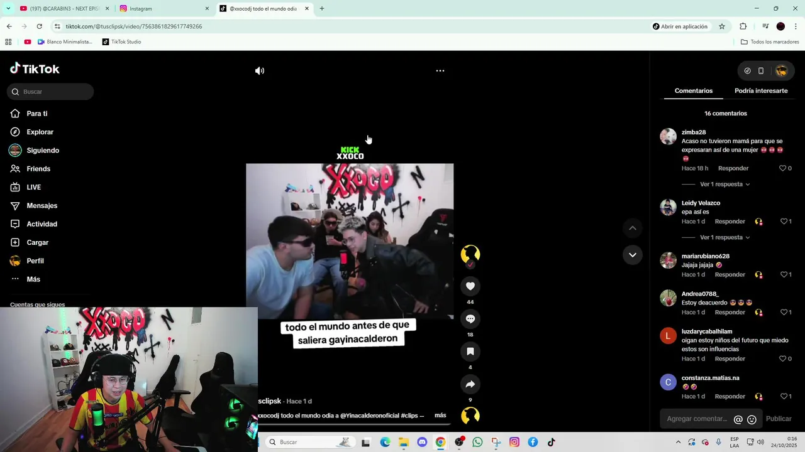Reply to Andrea0788_'s comment
Screen dimensions: 805x452
click(730, 313)
